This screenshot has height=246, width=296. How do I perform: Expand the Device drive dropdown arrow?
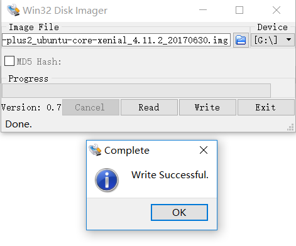tap(288, 40)
